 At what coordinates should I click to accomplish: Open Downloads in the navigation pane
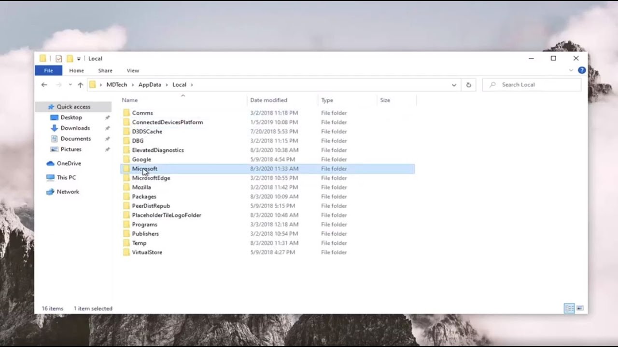[75, 128]
